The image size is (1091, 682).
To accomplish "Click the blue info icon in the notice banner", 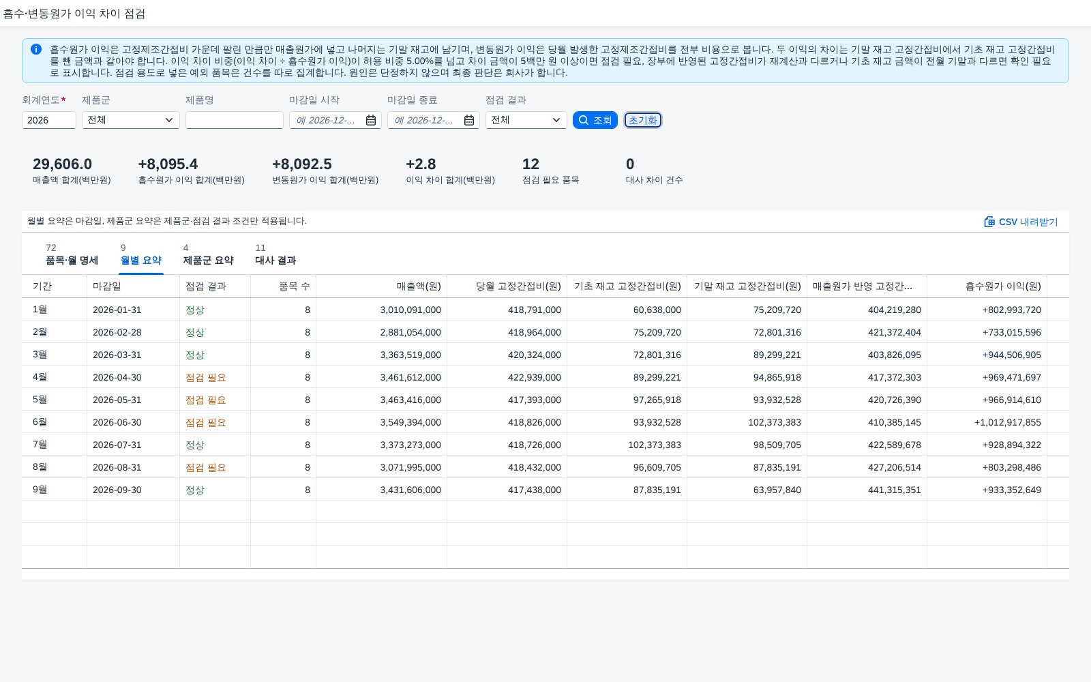I will (36, 49).
